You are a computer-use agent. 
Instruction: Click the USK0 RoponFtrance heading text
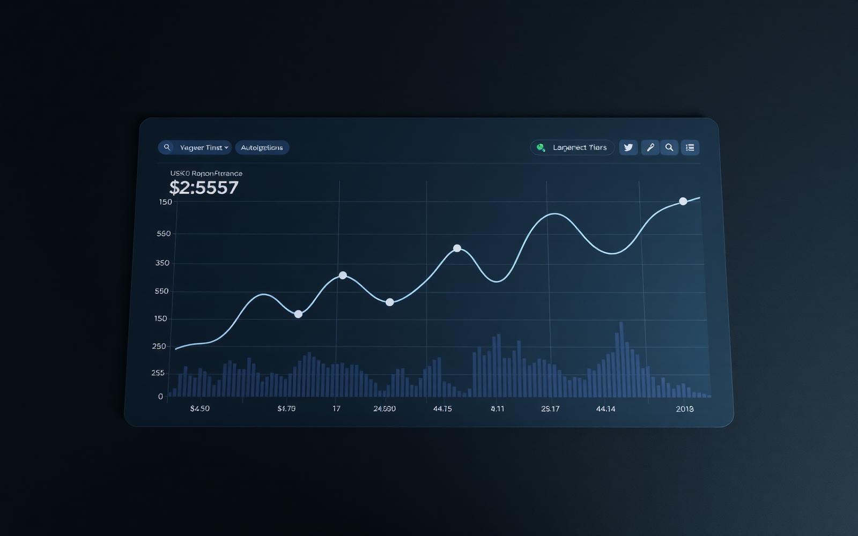(x=206, y=173)
